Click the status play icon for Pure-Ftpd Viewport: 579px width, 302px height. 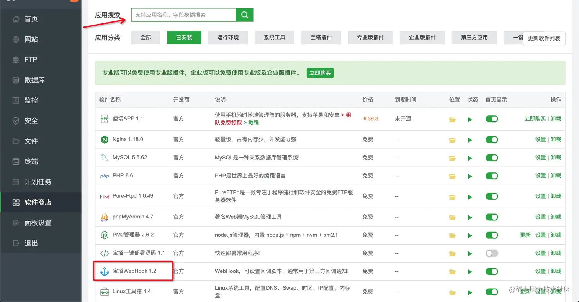pyautogui.click(x=470, y=197)
